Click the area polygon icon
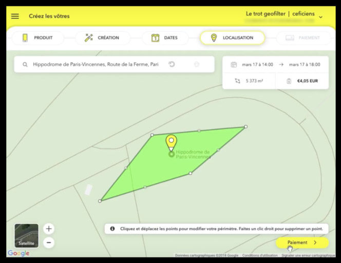The width and height of the screenshot is (341, 263). coord(237,81)
